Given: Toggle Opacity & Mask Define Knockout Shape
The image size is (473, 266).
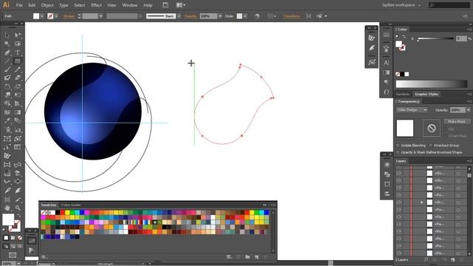Looking at the screenshot, I should (x=398, y=152).
